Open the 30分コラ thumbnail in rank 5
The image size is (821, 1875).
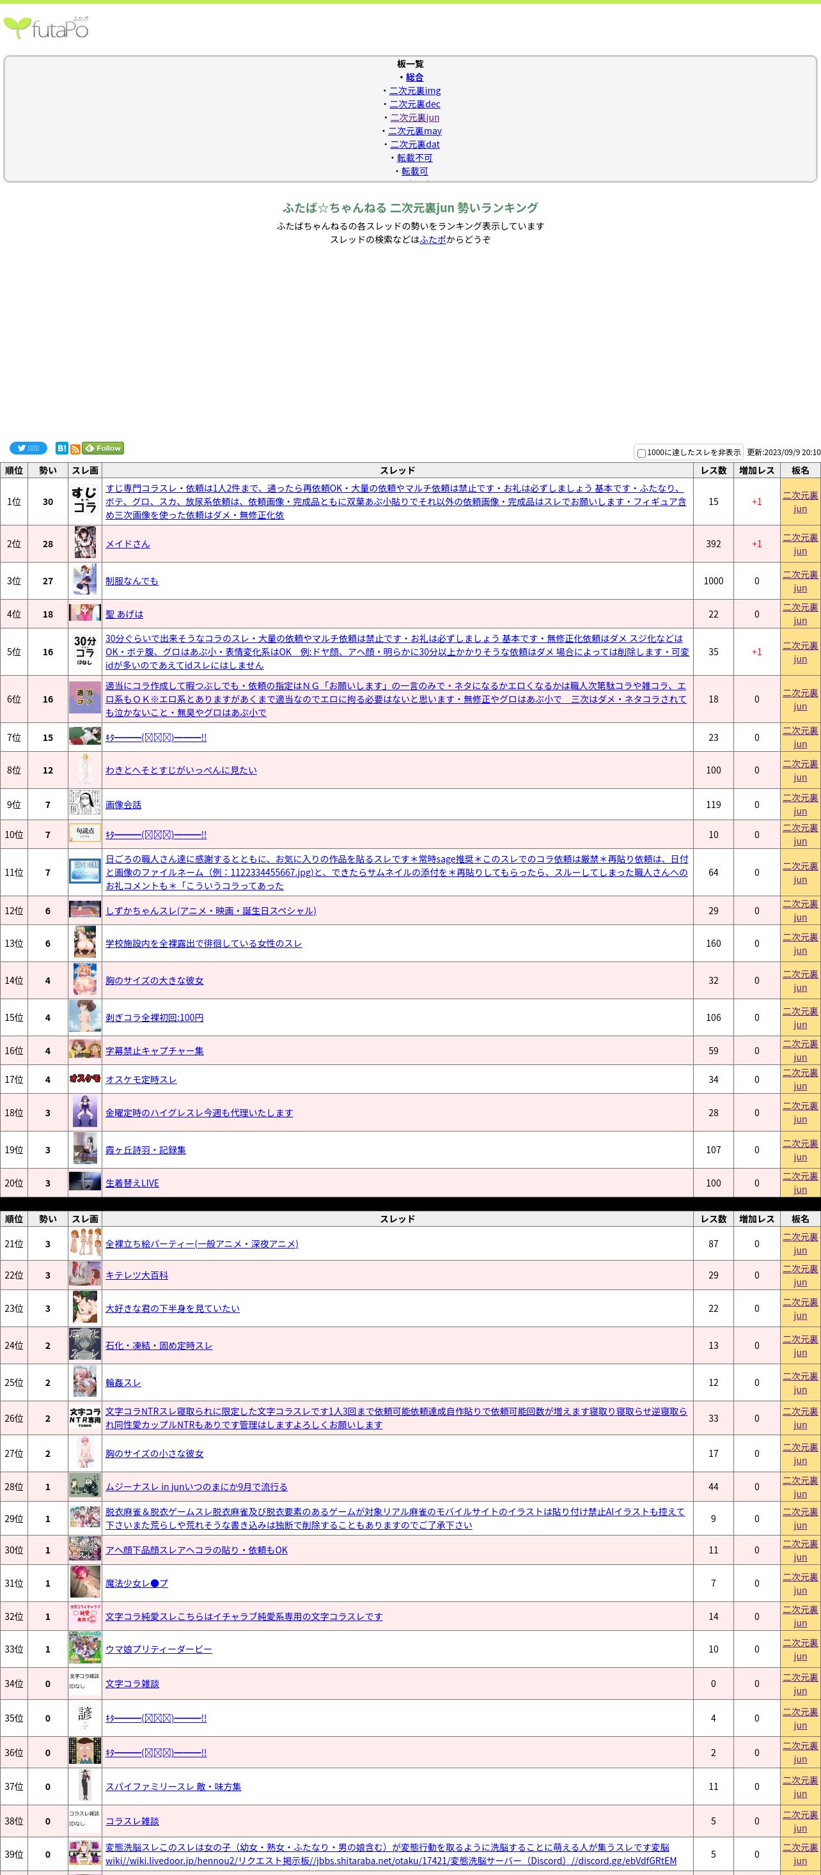pos(85,651)
